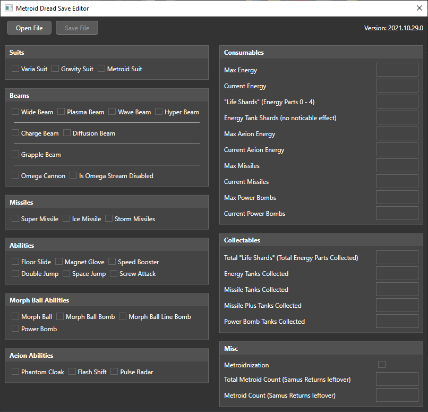The image size is (428, 412).
Task: Check the Screw Attack ability
Action: click(x=114, y=273)
